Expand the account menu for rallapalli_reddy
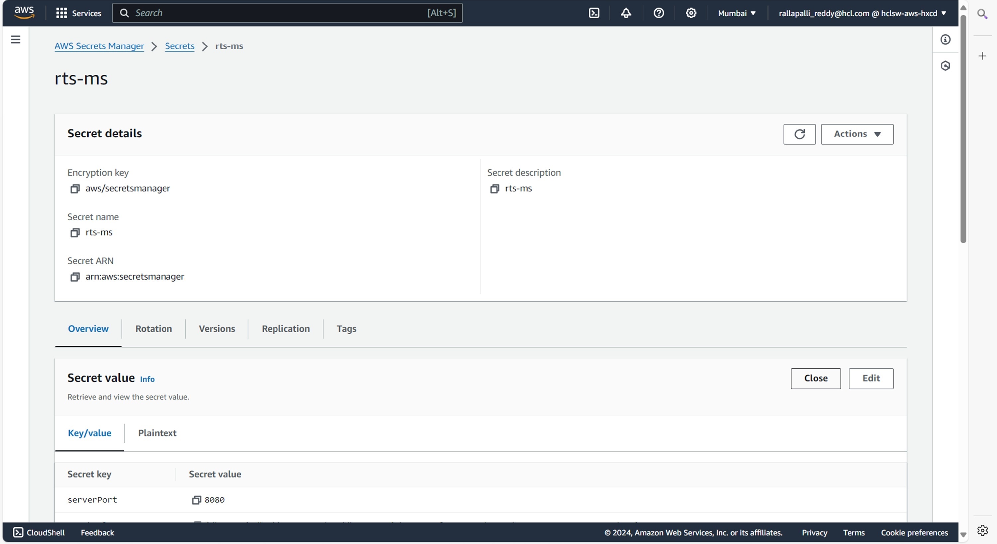The height and width of the screenshot is (544, 997). 862,13
